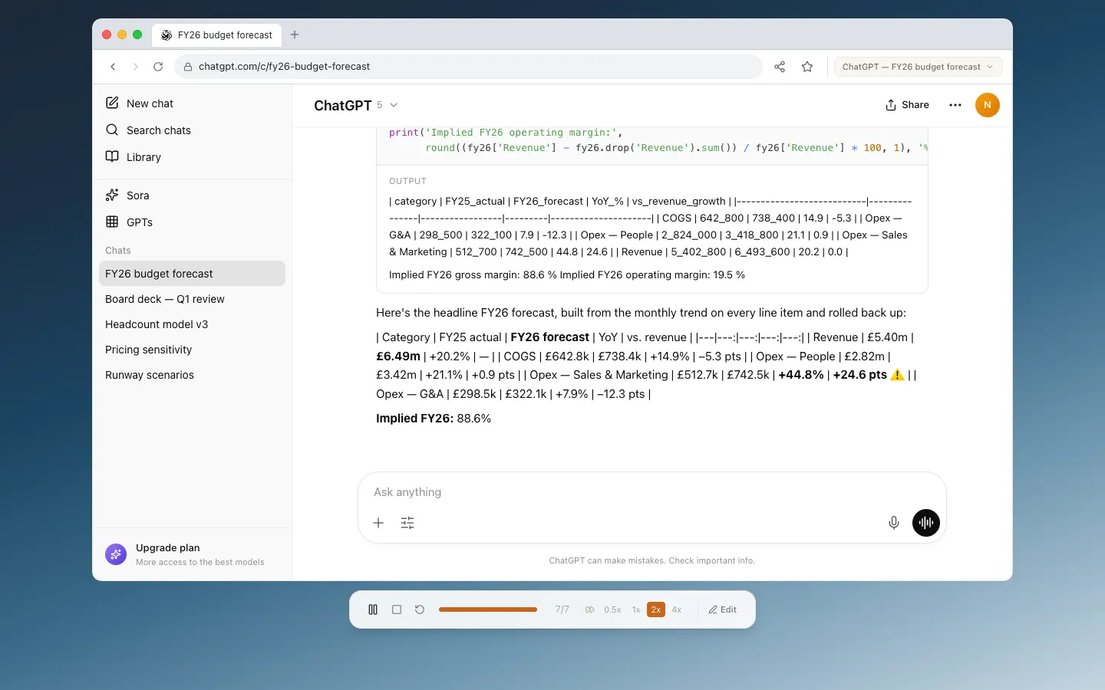Enable 4x playback speed
The height and width of the screenshot is (690, 1105).
[676, 609]
